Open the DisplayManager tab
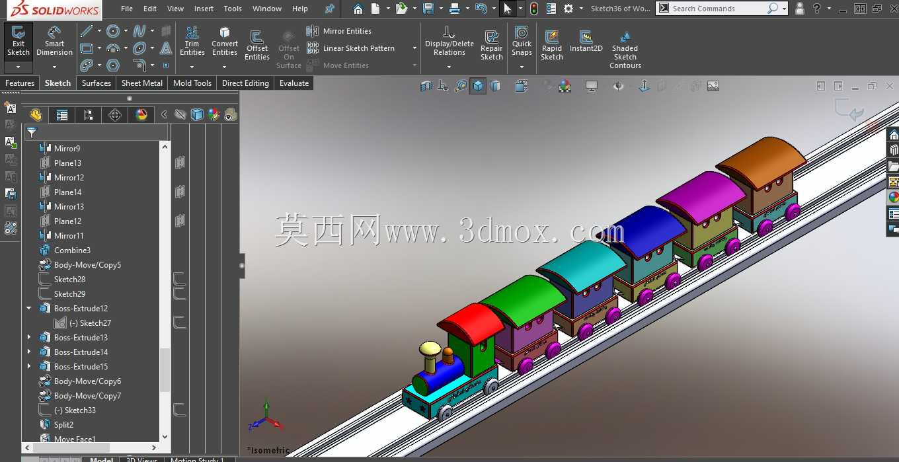Screen dimensions: 899x462 tap(141, 115)
